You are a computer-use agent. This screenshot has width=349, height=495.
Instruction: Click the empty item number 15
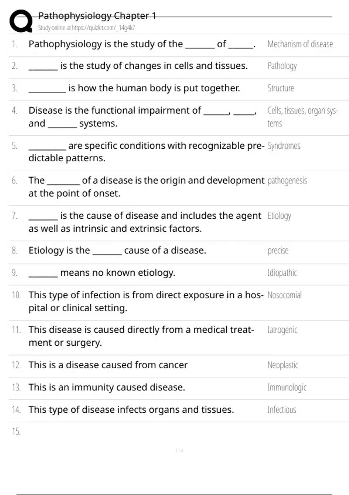pyautogui.click(x=16, y=431)
